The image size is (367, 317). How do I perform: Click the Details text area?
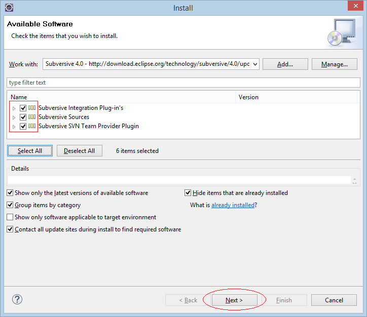tap(179, 180)
